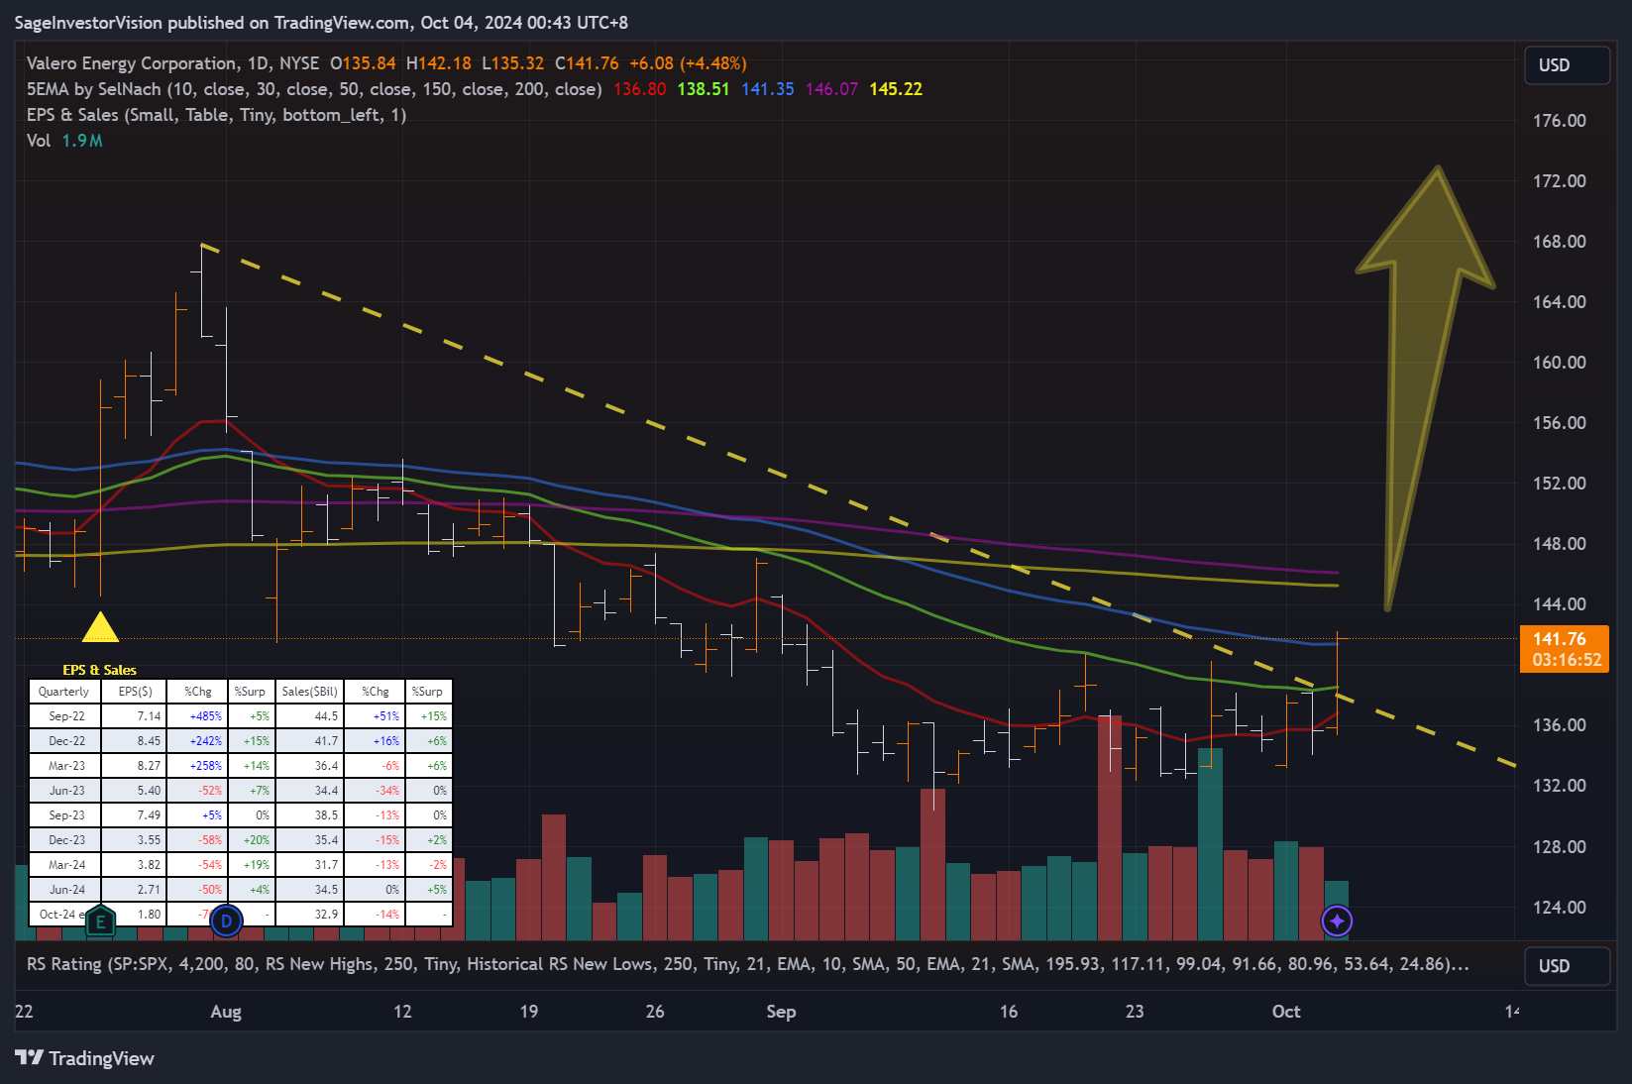Click the TradingView logo
The height and width of the screenshot is (1084, 1632).
[x=85, y=1058]
